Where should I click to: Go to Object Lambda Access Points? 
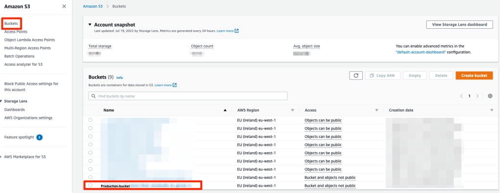click(30, 40)
